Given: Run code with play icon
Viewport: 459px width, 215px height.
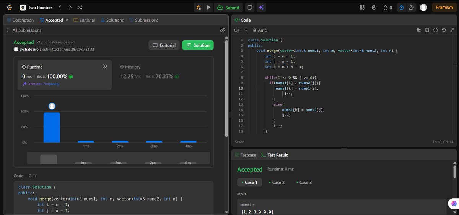Looking at the screenshot, I should tap(208, 7).
